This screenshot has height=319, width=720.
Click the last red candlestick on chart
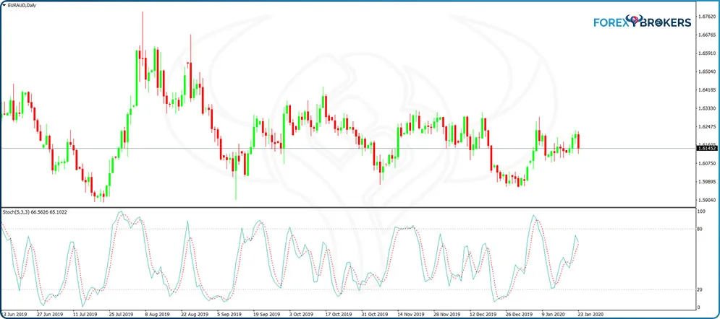[x=579, y=142]
